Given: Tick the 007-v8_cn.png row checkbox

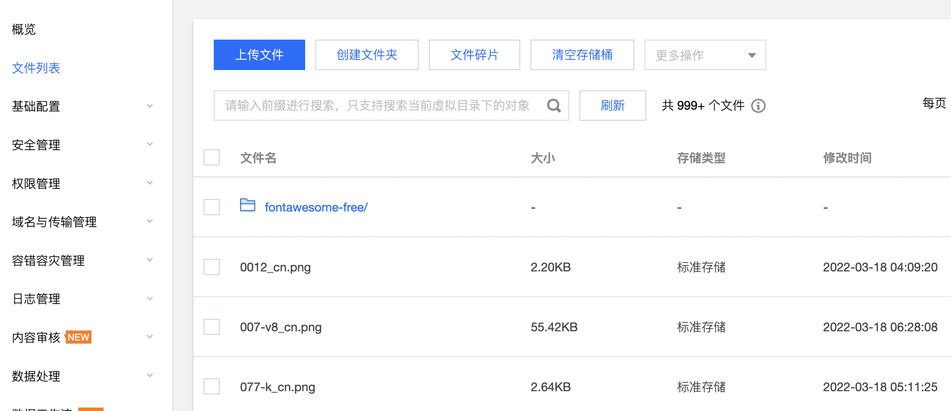Looking at the screenshot, I should coord(212,327).
